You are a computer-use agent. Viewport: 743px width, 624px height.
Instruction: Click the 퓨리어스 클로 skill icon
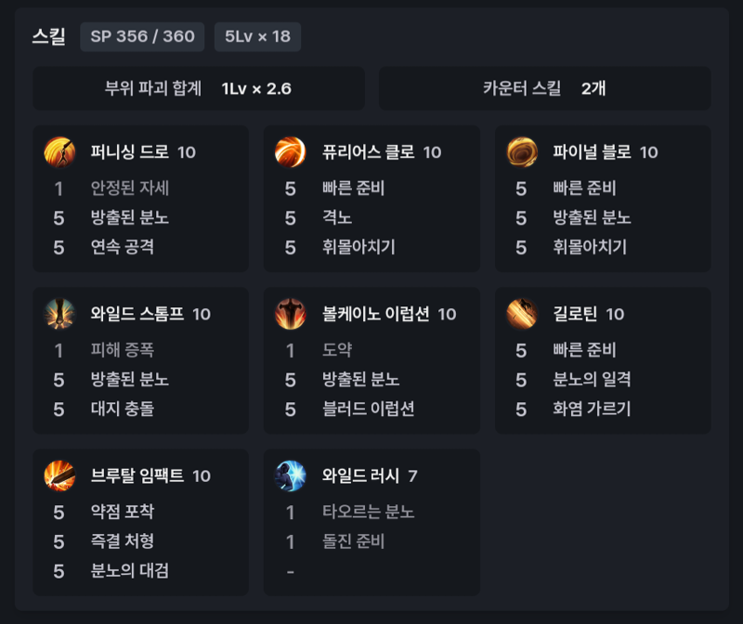291,152
